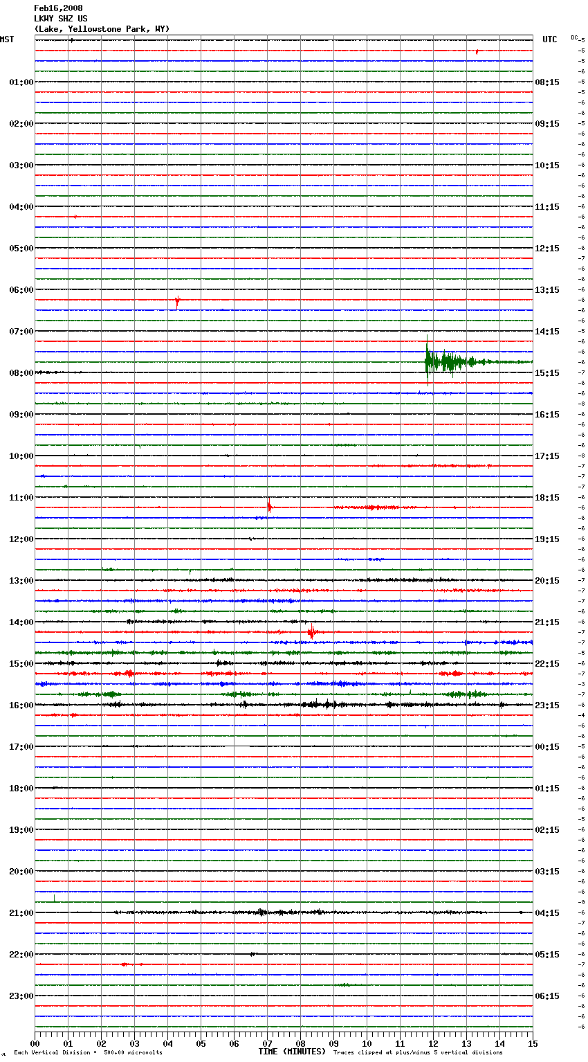Click the 04:15 UTC time label
Viewport: 588px width, 1062px height.
(547, 913)
